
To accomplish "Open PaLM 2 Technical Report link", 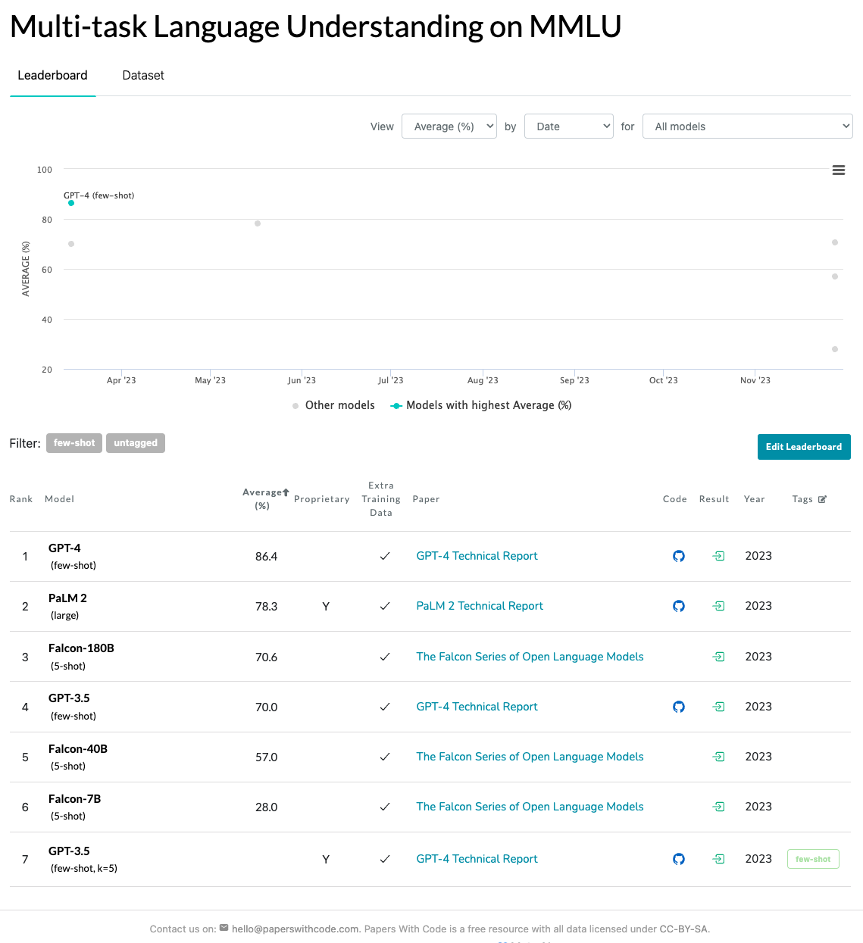I will click(x=480, y=606).
